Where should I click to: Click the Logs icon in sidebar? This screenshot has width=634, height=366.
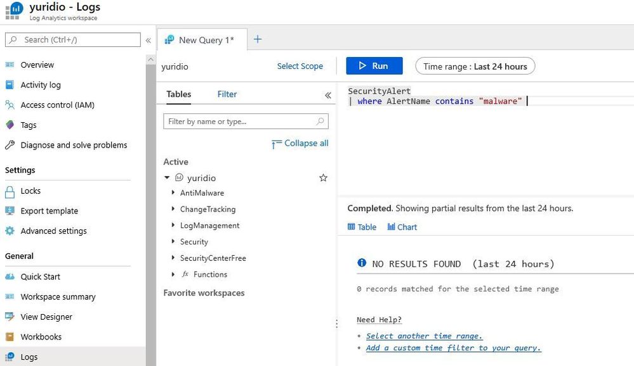10,357
